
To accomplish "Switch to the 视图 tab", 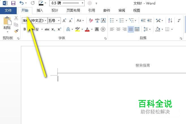I will tap(136, 10).
